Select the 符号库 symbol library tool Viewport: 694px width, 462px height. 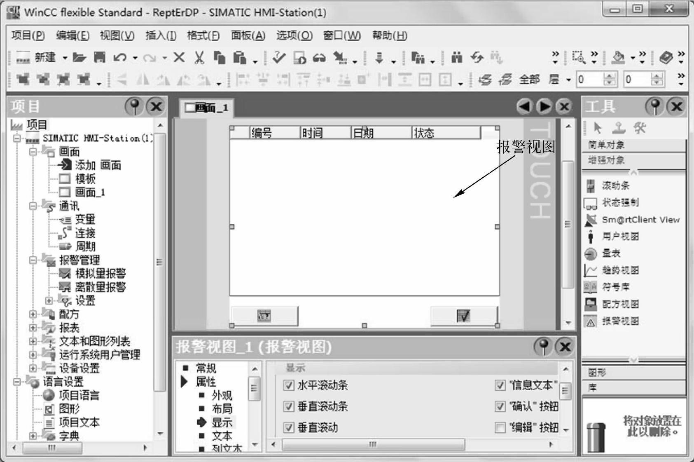(x=607, y=287)
